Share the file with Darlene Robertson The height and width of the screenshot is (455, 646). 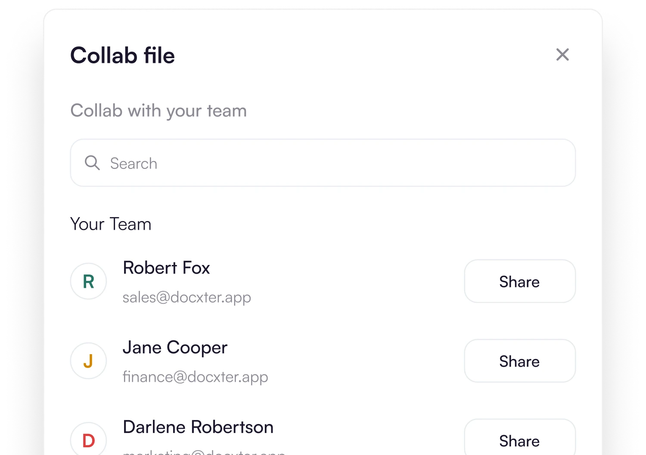tap(519, 440)
